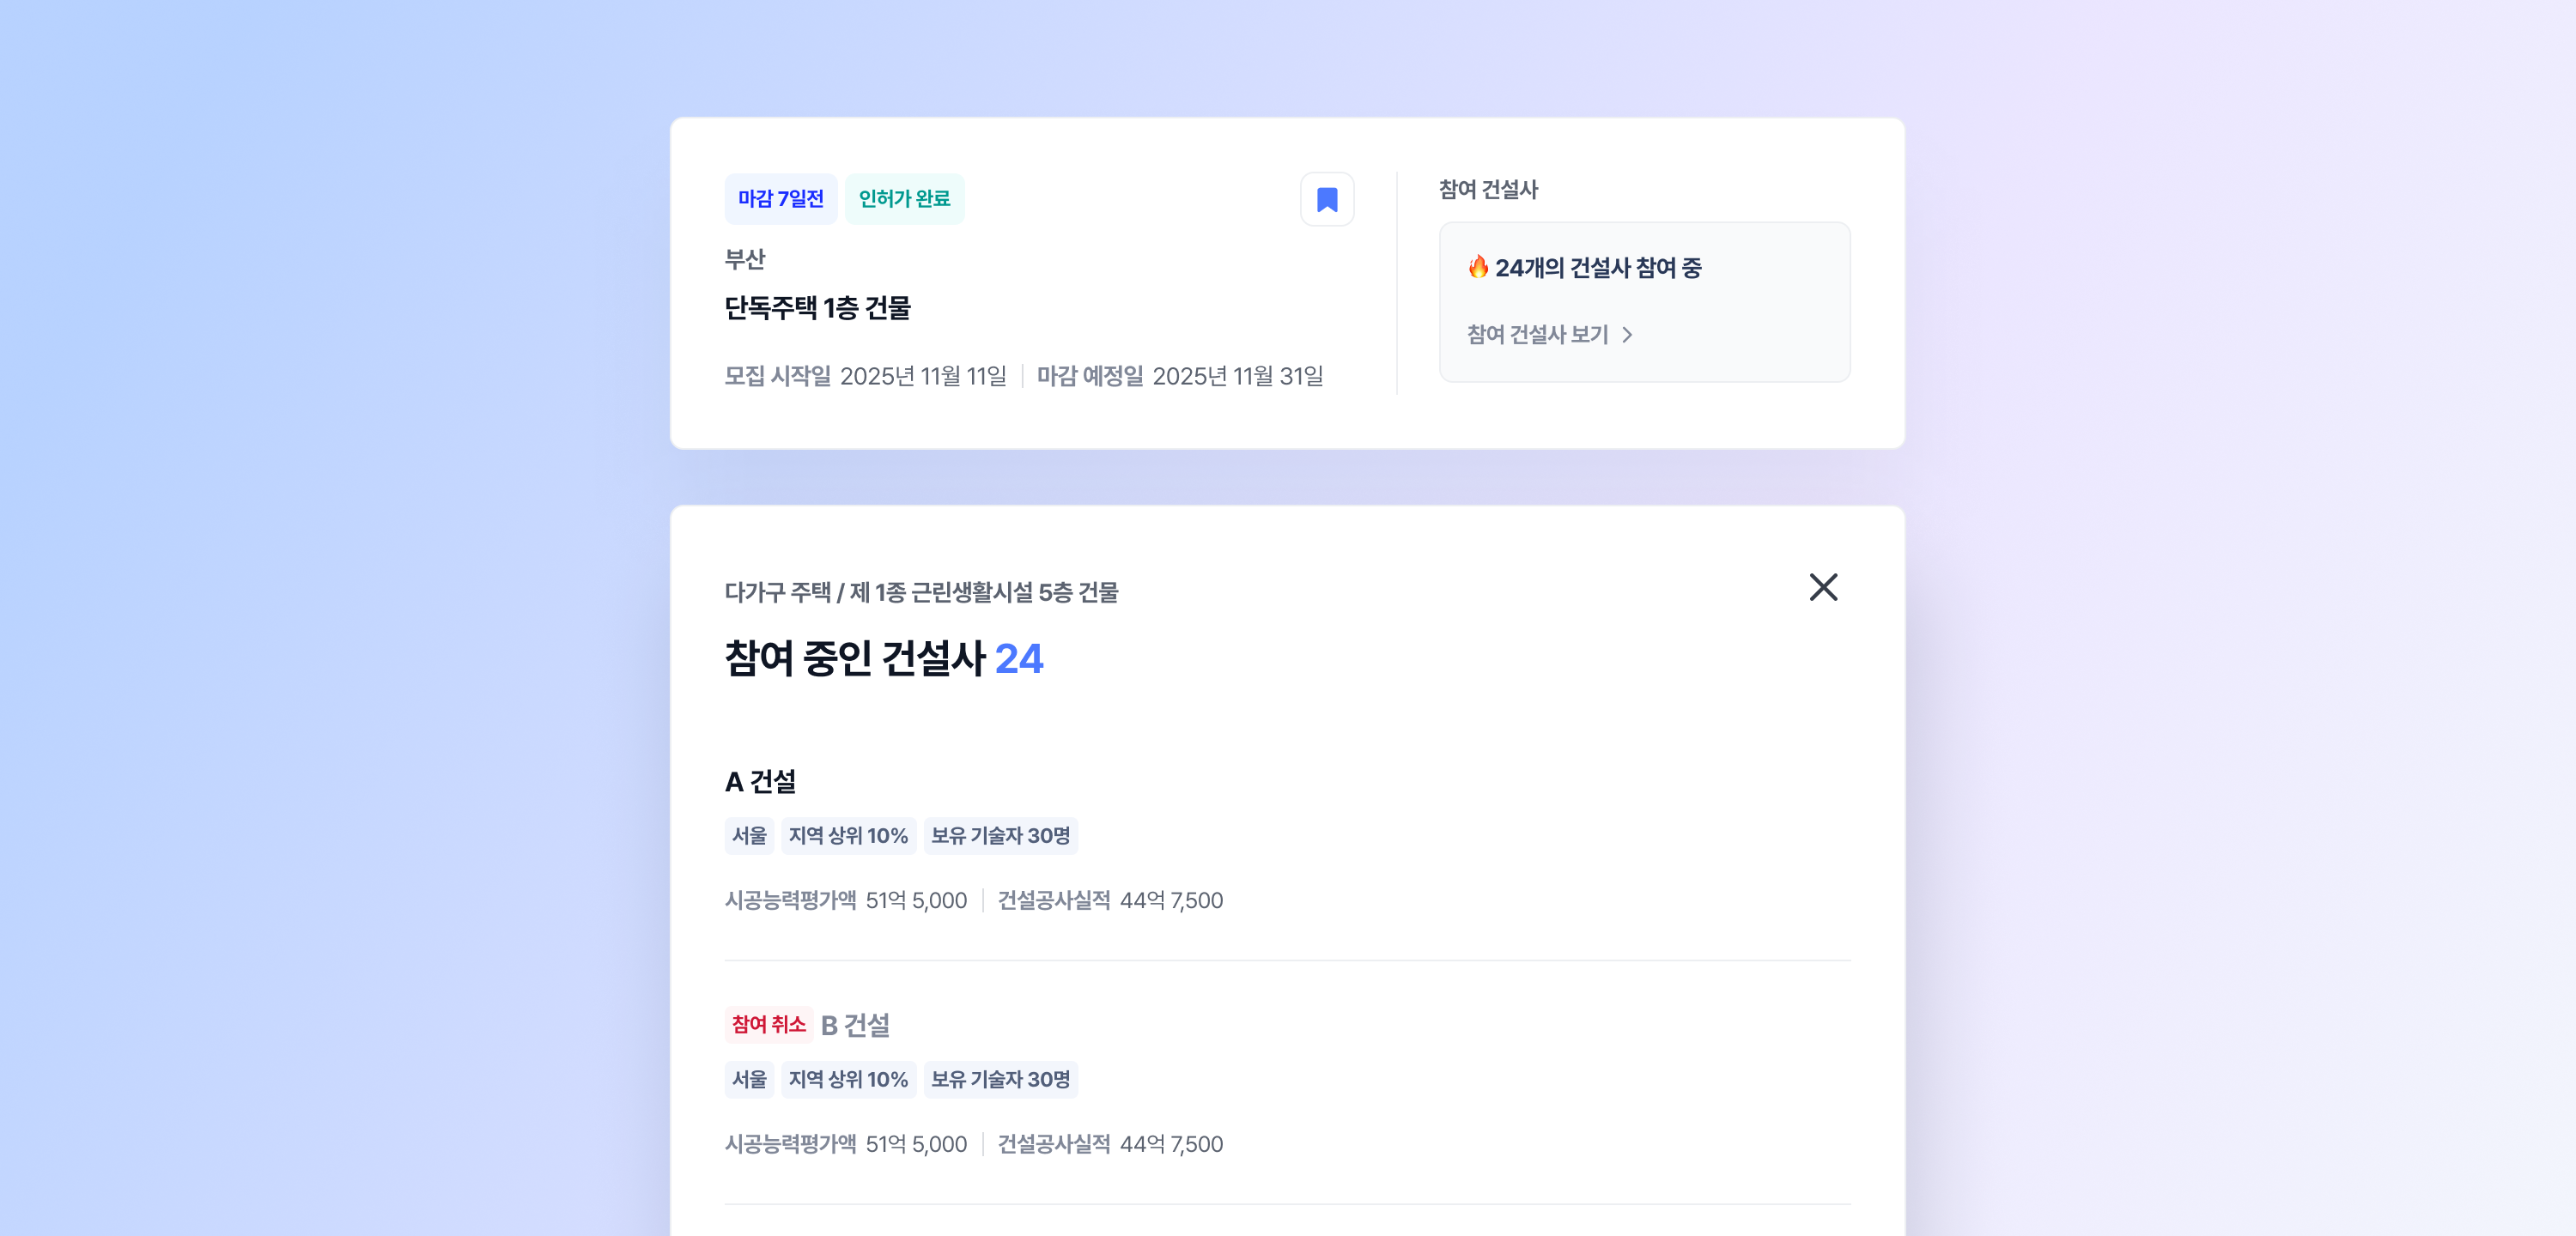
Task: Select the B 건설 company name
Action: (855, 1025)
